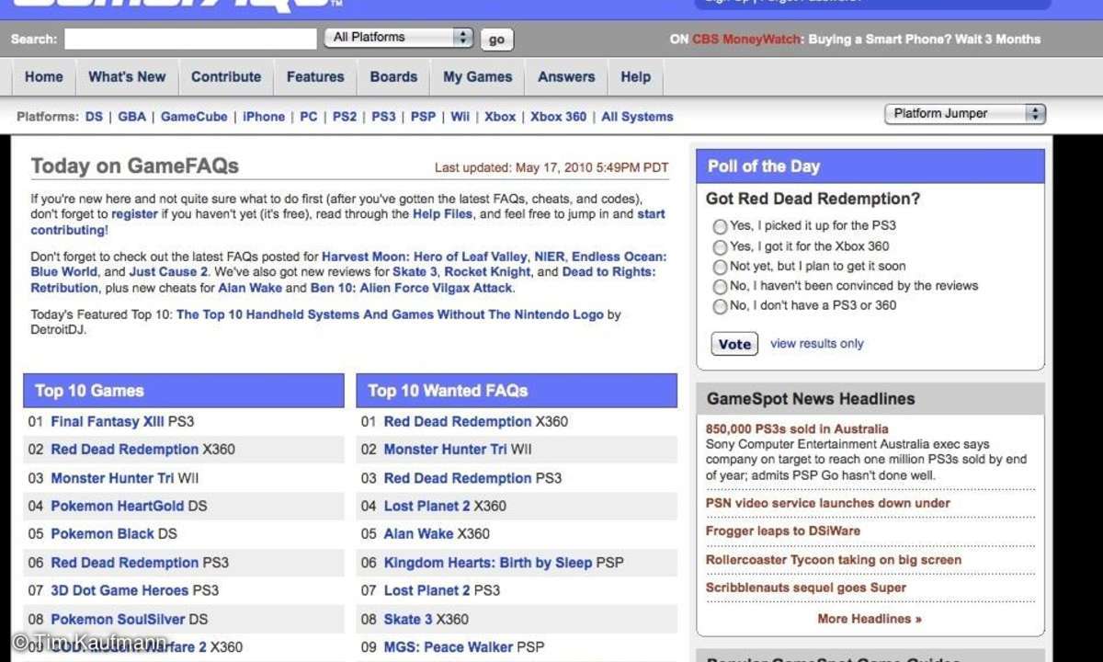The width and height of the screenshot is (1103, 662).
Task: Click the DS platform link
Action: 94,117
